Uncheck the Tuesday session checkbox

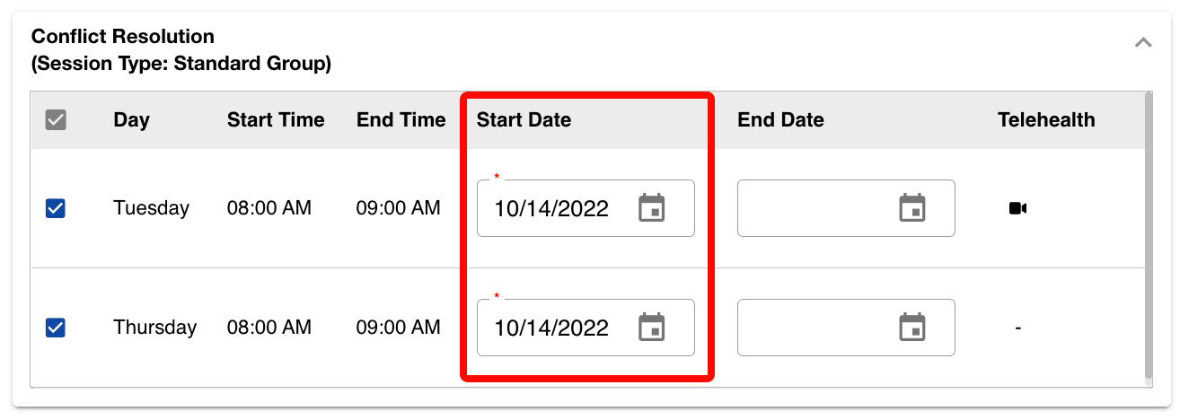(56, 208)
